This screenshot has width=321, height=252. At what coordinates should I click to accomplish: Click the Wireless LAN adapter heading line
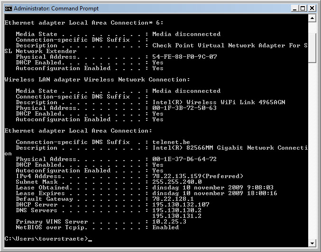pyautogui.click(x=97, y=80)
